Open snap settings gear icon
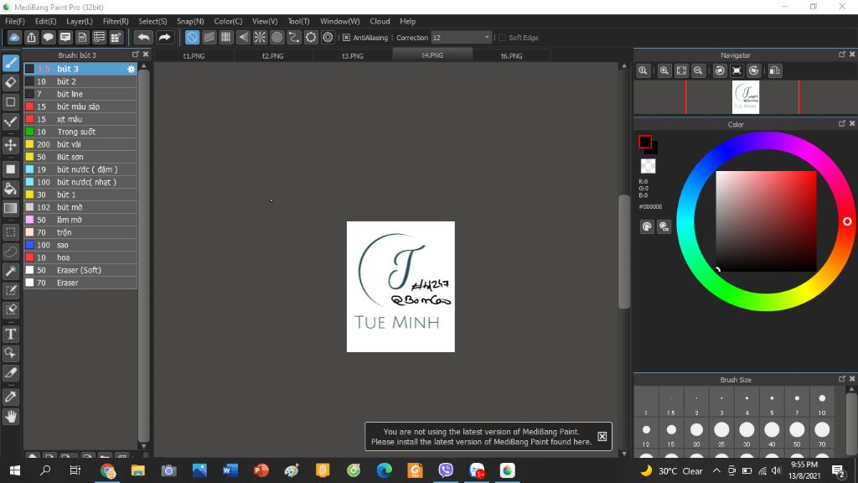The image size is (858, 483). point(328,37)
